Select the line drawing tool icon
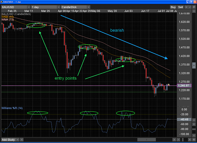 (x=190, y=7)
